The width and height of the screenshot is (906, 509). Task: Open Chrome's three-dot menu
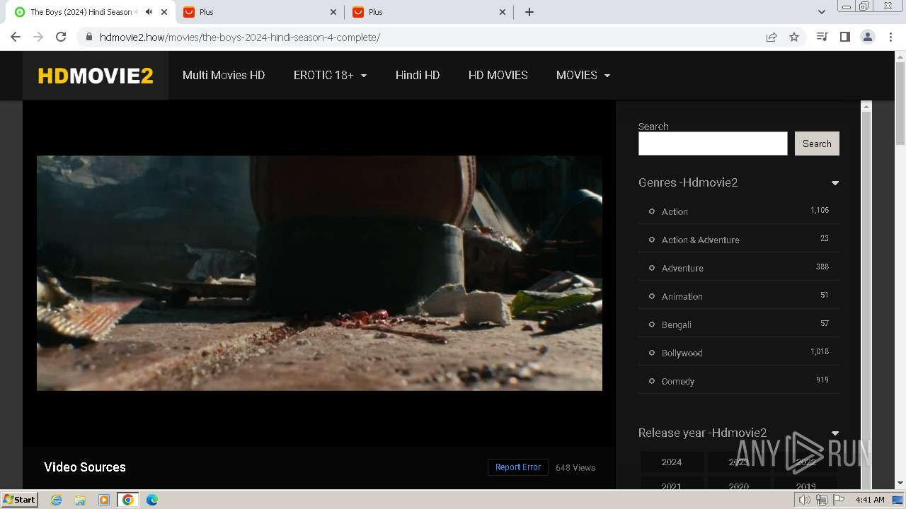[x=890, y=37]
